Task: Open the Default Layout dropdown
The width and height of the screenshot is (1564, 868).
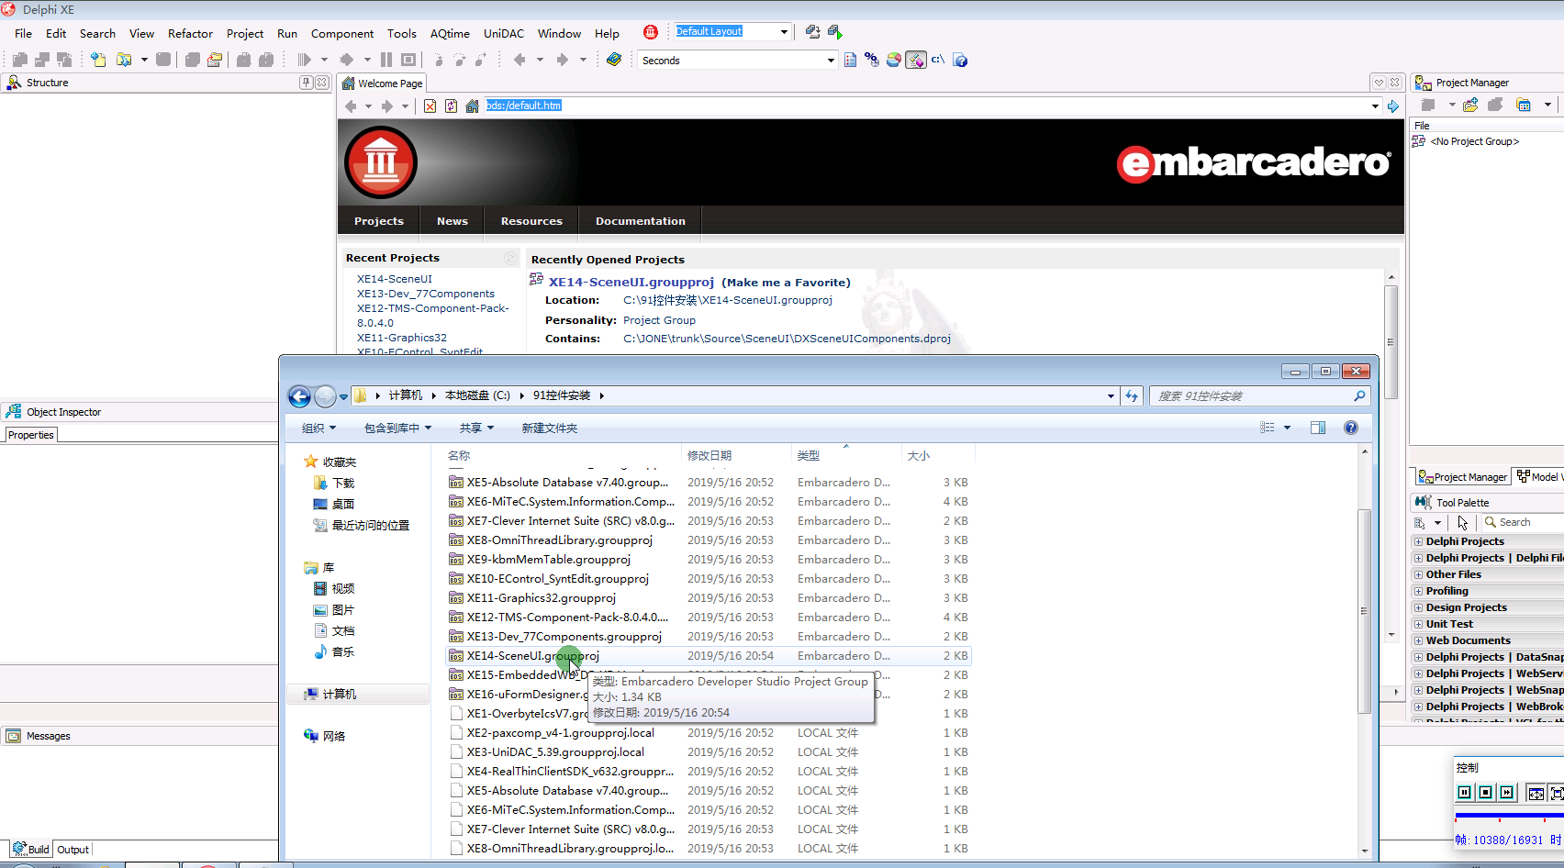Action: pyautogui.click(x=784, y=32)
